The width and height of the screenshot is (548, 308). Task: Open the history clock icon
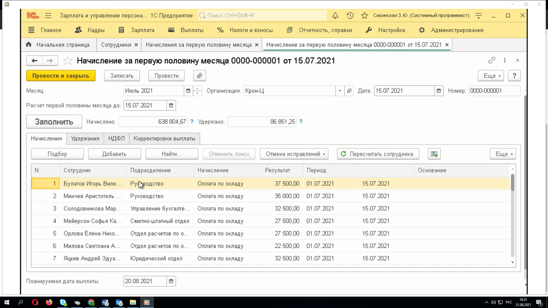(350, 16)
